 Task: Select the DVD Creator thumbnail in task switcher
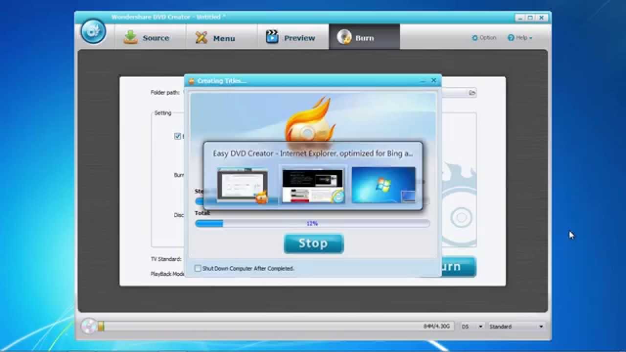pyautogui.click(x=243, y=185)
